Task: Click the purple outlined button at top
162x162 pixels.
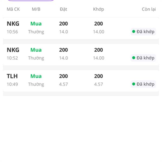Action: click(30, 1)
